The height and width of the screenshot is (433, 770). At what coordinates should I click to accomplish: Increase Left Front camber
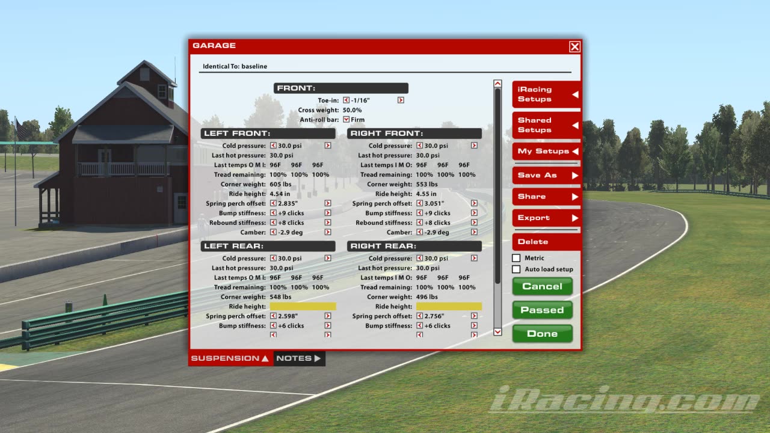pyautogui.click(x=328, y=232)
